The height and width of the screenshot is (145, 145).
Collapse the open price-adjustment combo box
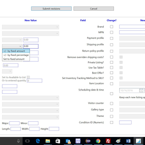point(12,46)
